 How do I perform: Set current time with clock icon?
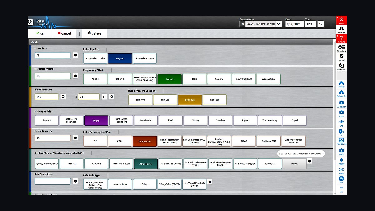click(321, 24)
